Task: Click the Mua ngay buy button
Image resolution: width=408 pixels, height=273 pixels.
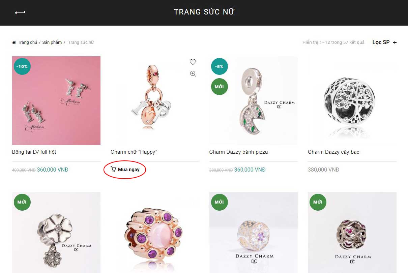Action: 125,170
